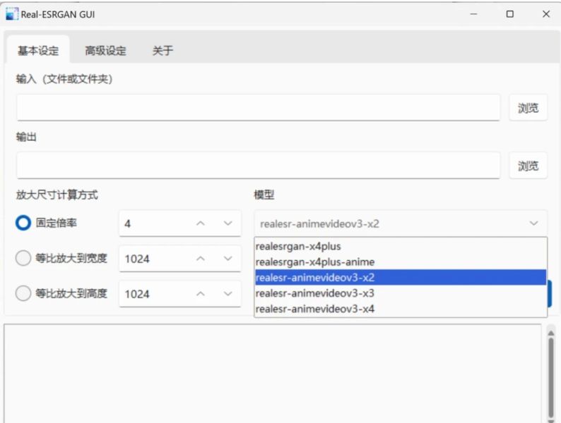Choose realesr-animevideov3-x3 from the model list

[401, 293]
